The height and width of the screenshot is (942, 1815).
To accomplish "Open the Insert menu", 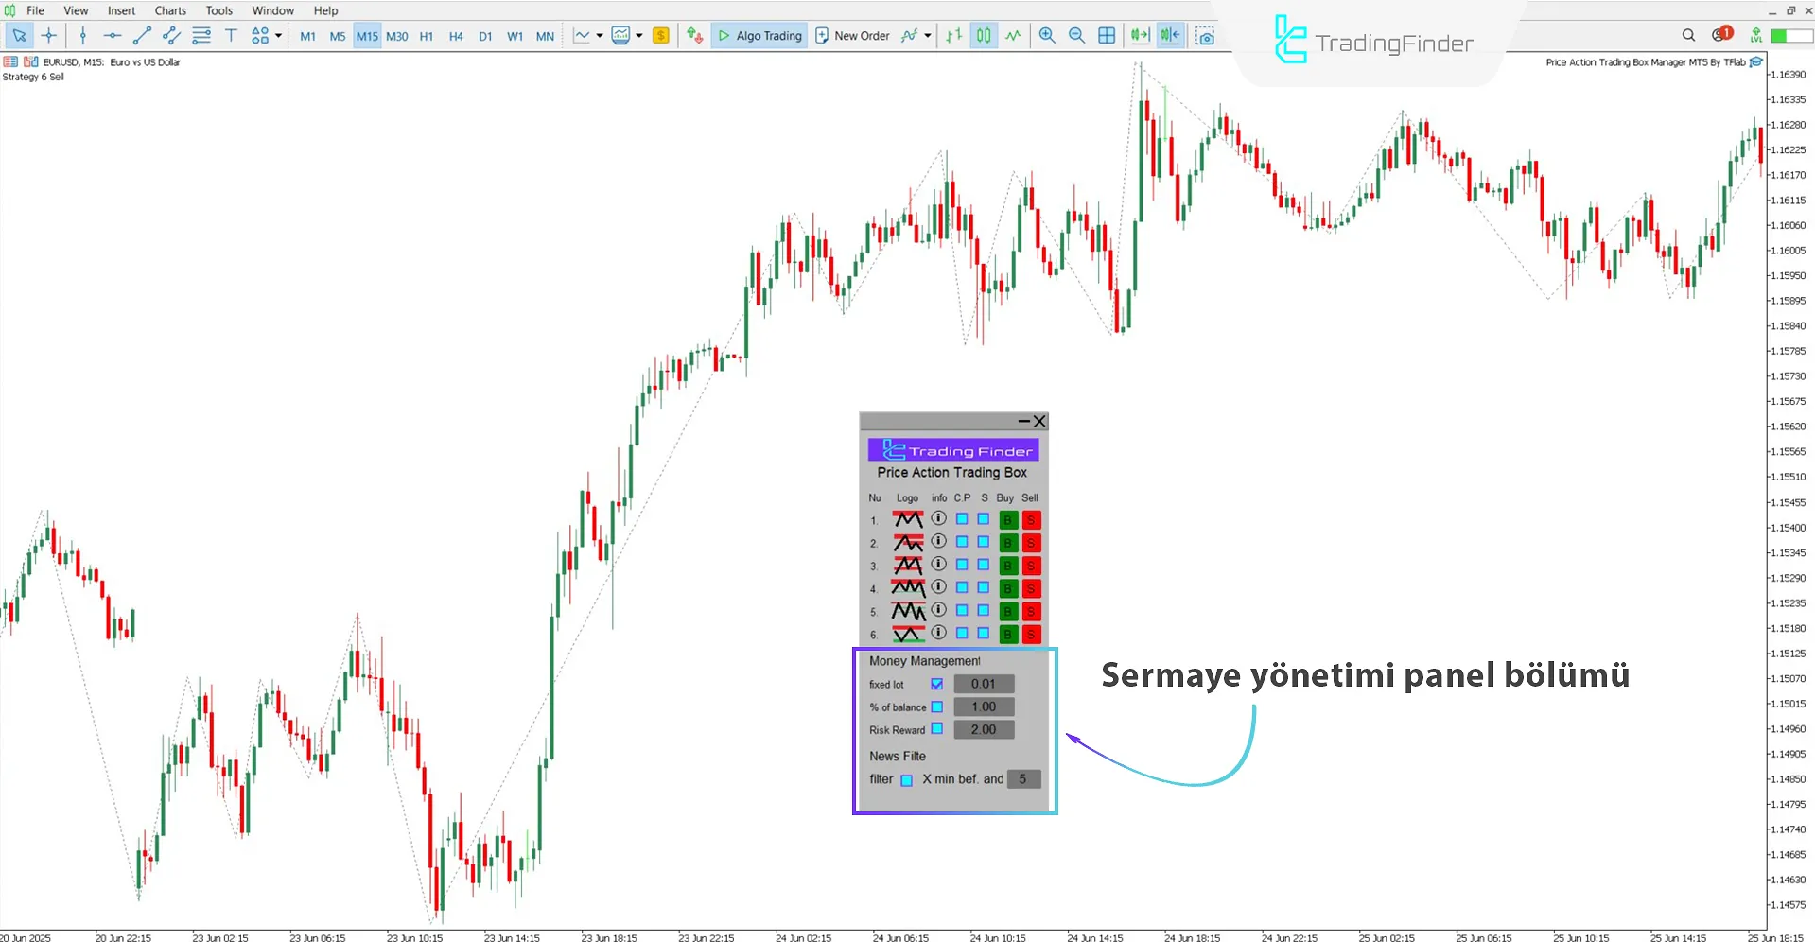I will coord(121,10).
